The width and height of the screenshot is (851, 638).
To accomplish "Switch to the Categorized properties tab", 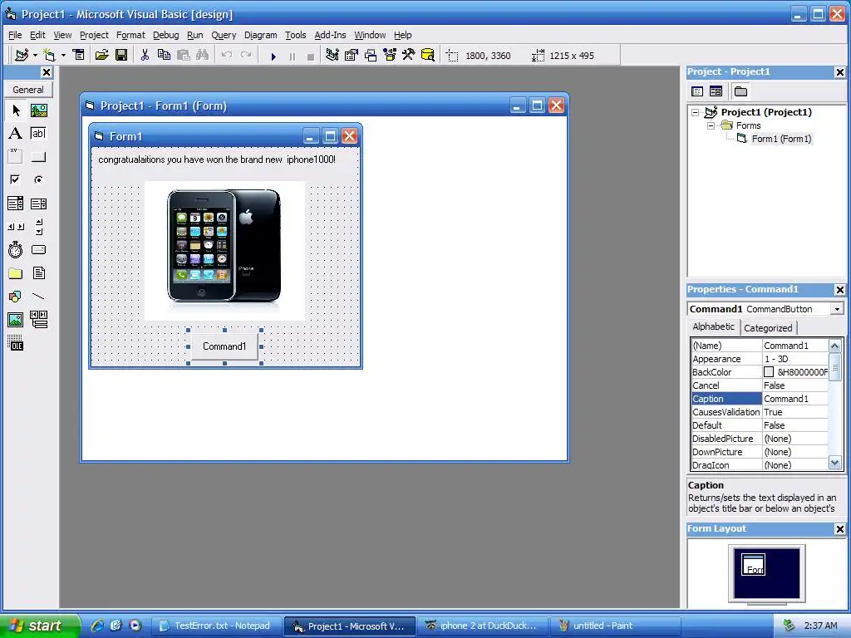I will coord(767,327).
